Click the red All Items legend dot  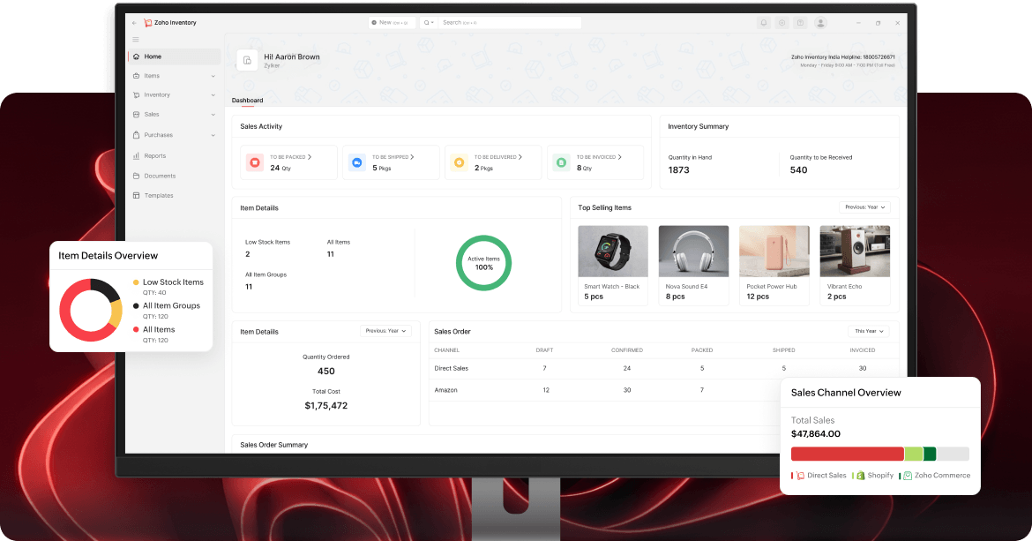point(136,330)
